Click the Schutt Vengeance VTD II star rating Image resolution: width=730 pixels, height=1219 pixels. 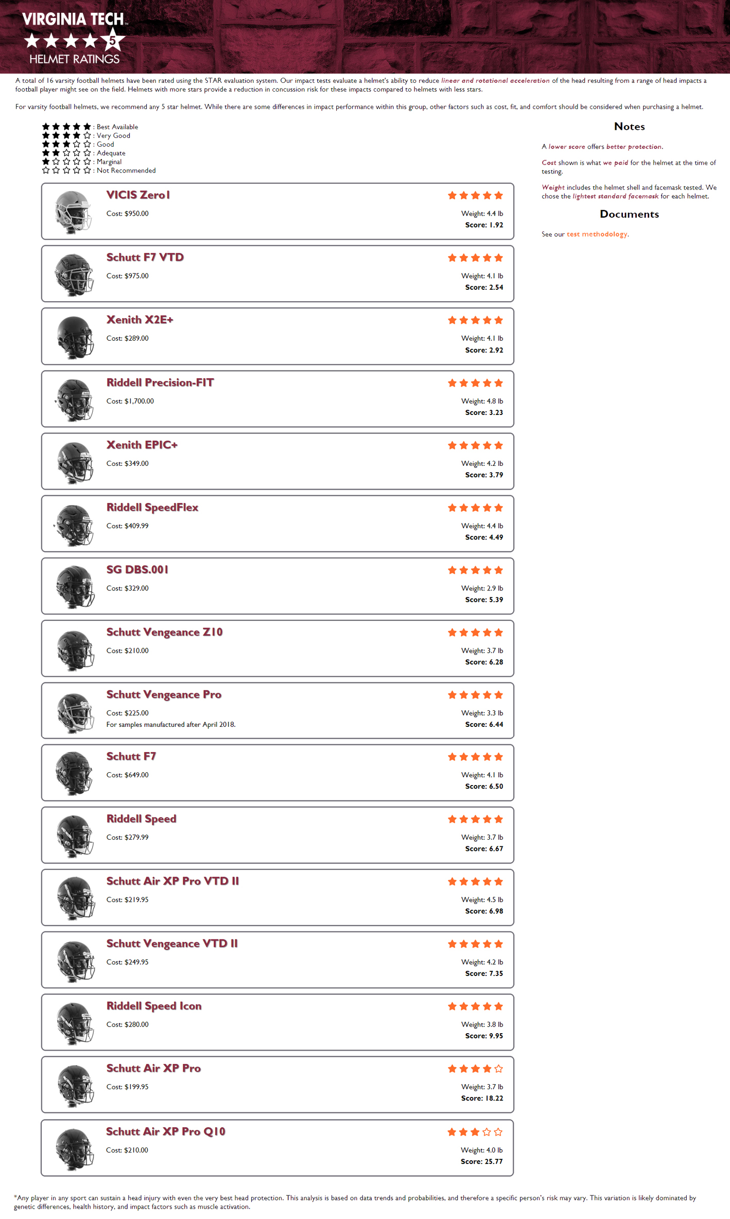coord(475,944)
